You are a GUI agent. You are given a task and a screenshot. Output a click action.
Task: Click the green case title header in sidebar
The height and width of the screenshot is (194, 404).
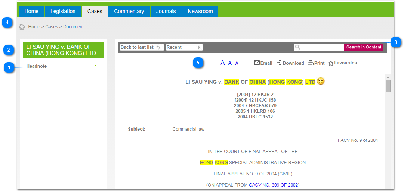point(63,50)
